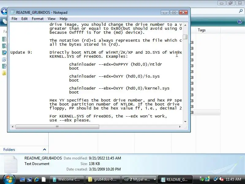
Task: Click Switch Between Windows in Quick Launch
Action: (x=29, y=179)
